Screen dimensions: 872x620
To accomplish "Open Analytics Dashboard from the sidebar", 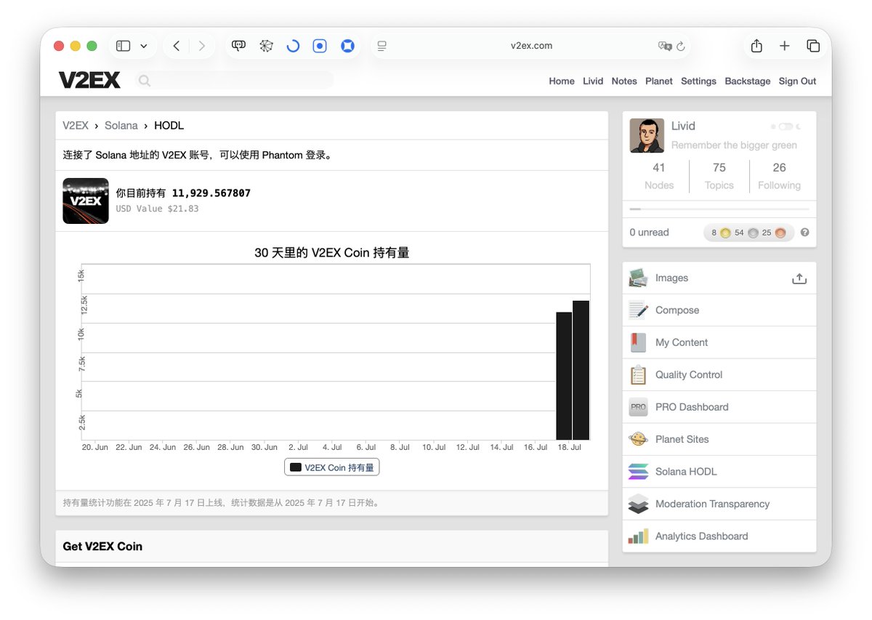I will coord(719,536).
